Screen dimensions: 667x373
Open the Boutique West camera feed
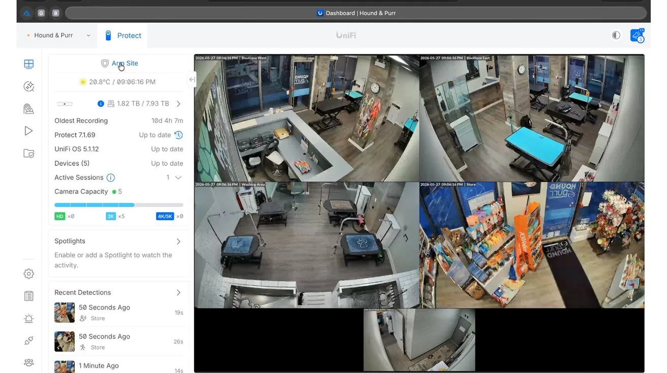pyautogui.click(x=307, y=118)
